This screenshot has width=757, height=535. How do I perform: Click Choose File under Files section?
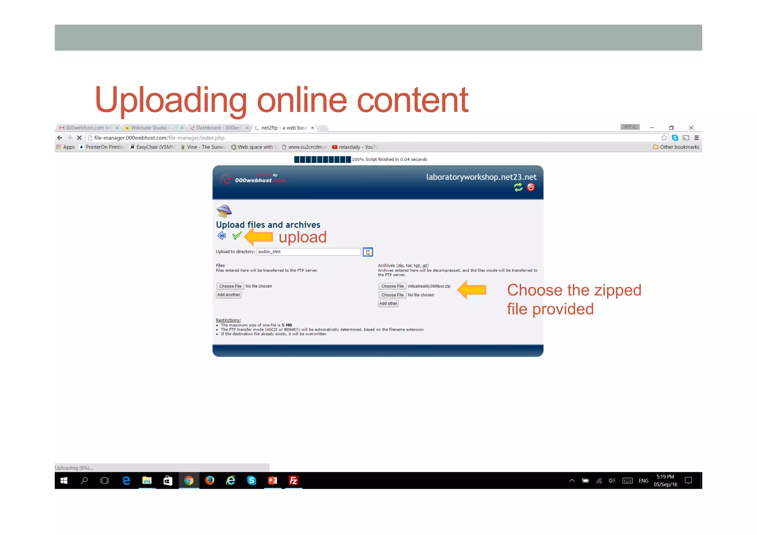click(230, 286)
